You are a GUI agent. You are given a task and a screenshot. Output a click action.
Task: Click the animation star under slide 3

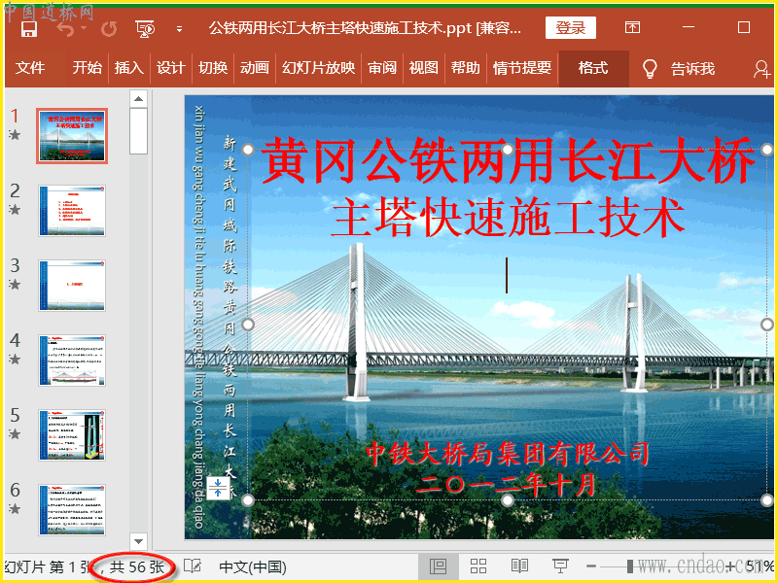pos(15,284)
